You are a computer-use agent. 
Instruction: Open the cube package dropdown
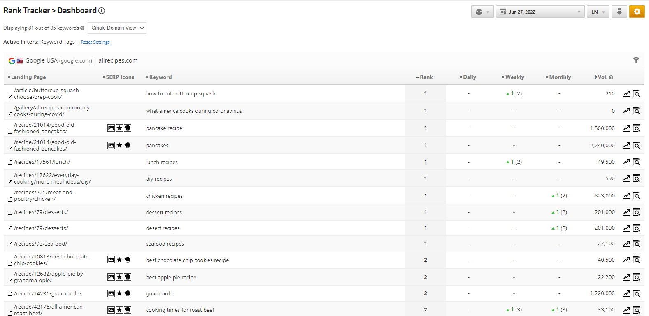(x=482, y=12)
